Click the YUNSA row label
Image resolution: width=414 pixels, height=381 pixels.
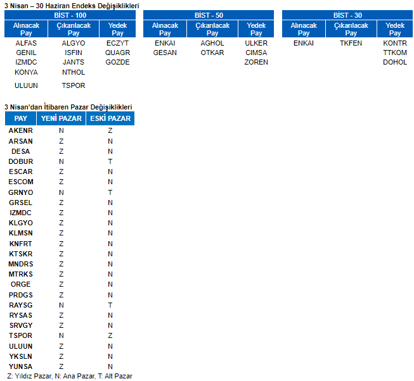coord(21,366)
